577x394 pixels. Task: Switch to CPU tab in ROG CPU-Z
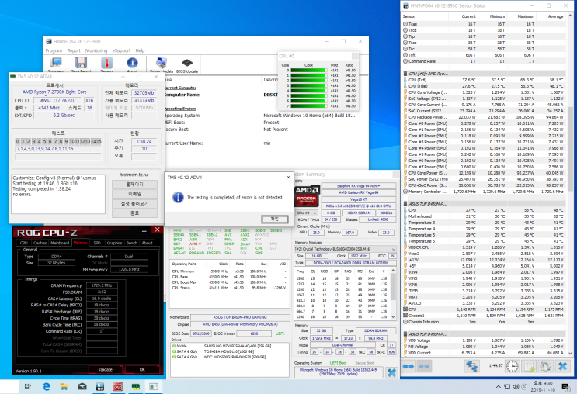(x=24, y=243)
